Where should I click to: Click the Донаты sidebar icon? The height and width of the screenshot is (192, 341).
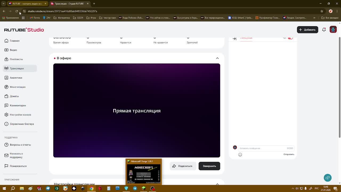[x=6, y=96]
